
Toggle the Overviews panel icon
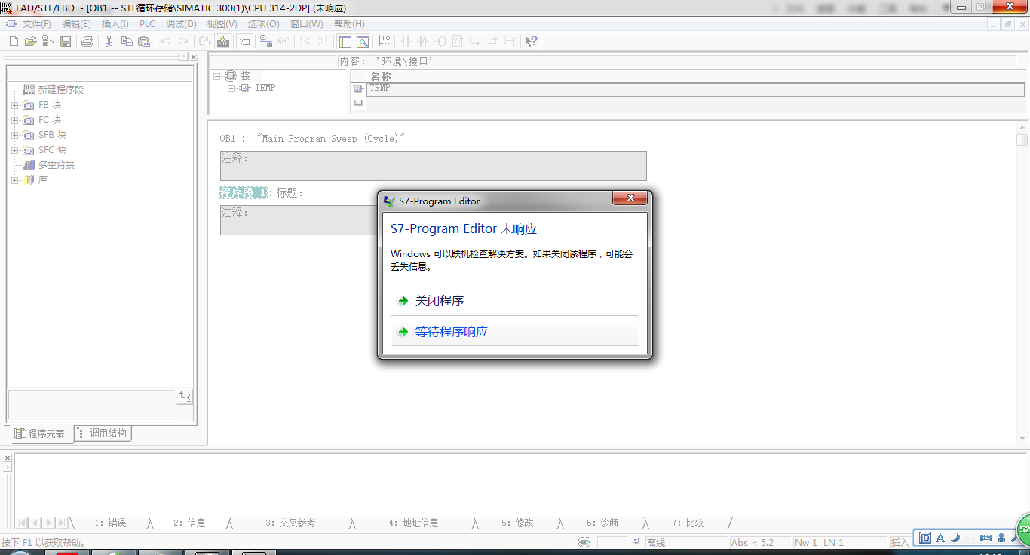coord(345,41)
